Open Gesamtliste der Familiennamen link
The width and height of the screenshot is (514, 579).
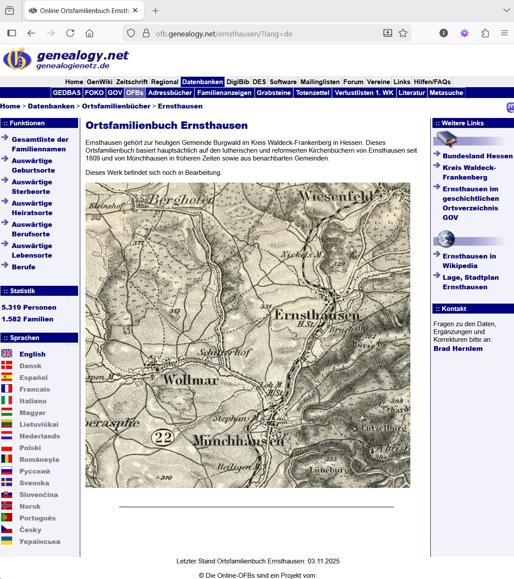39,144
